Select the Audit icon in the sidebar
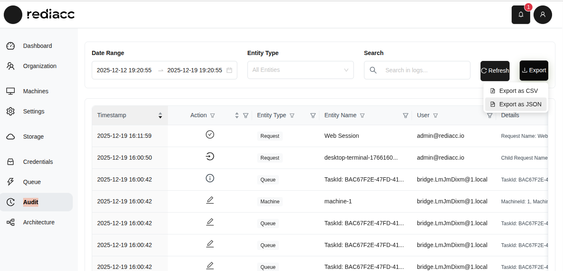This screenshot has width=563, height=271. [11, 202]
